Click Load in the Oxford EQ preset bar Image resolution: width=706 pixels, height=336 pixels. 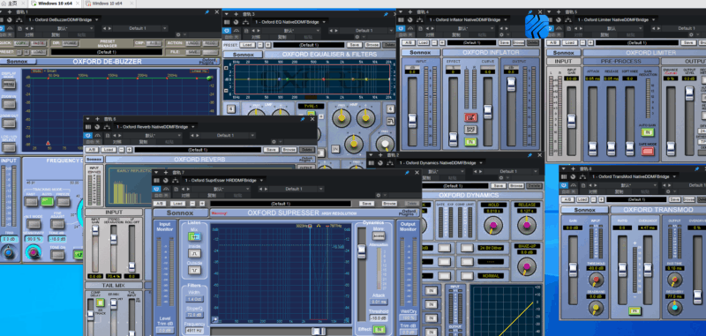click(247, 45)
